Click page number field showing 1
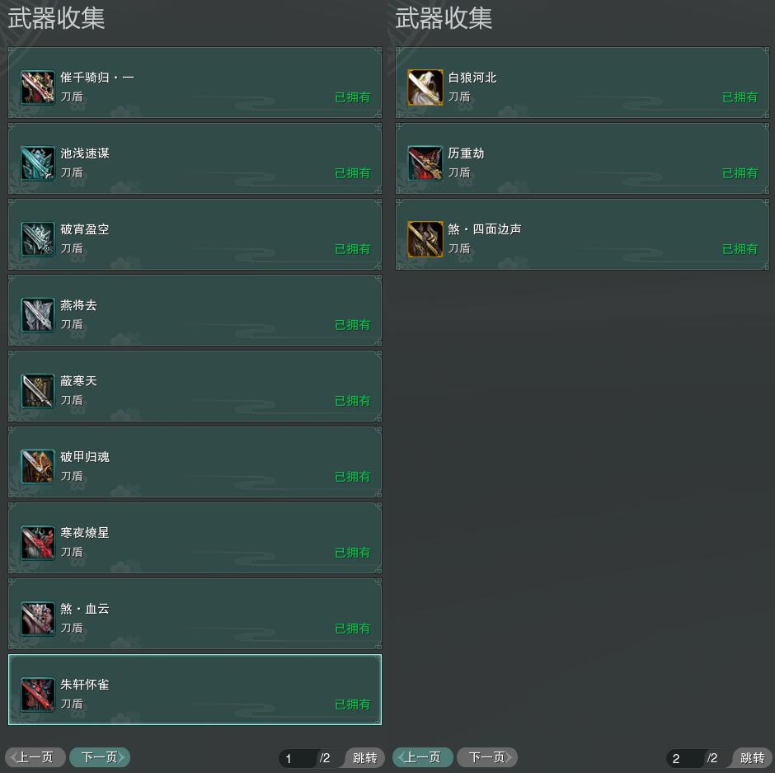The width and height of the screenshot is (775, 773). [298, 758]
